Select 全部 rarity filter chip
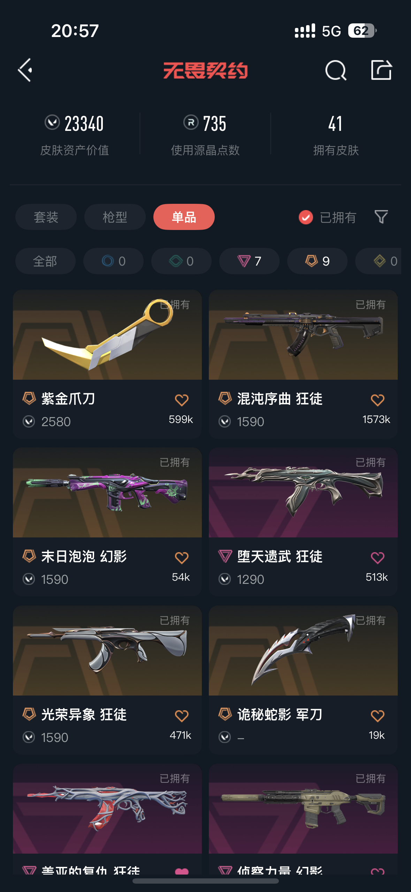The width and height of the screenshot is (411, 892). point(45,261)
